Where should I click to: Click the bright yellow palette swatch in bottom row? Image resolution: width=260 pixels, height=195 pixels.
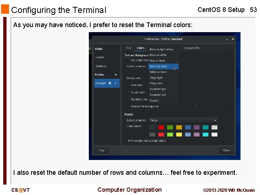click(179, 134)
